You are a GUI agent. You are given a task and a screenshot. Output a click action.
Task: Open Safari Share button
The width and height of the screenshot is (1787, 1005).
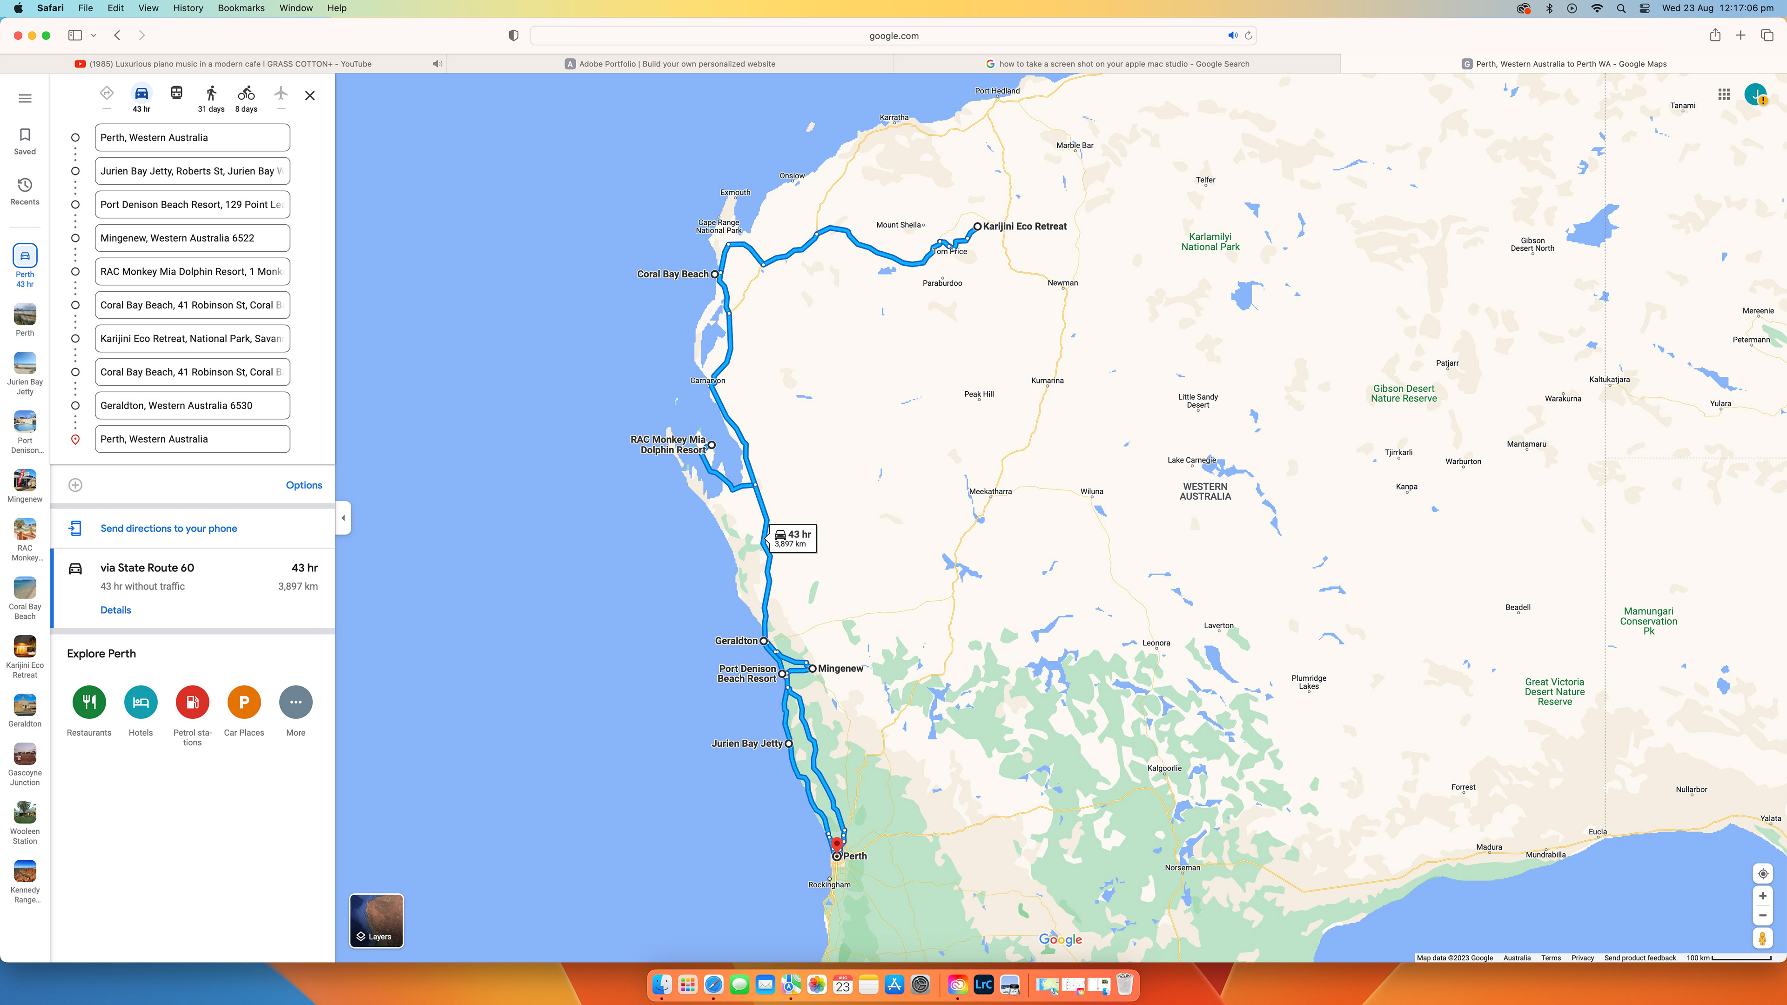pos(1715,35)
